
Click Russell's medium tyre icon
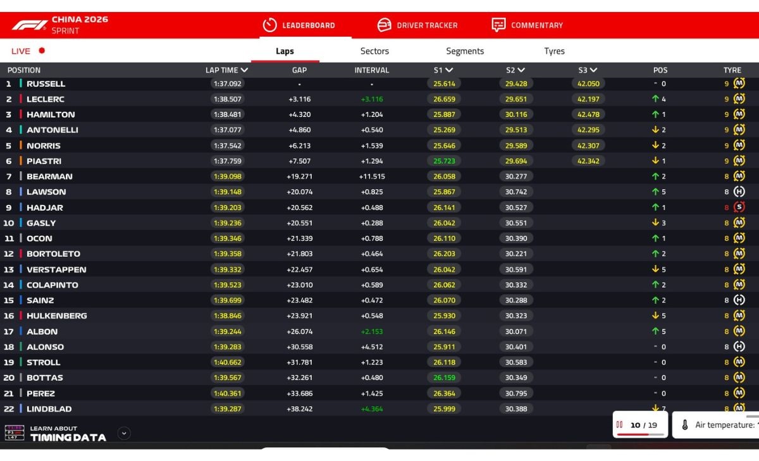(x=739, y=83)
